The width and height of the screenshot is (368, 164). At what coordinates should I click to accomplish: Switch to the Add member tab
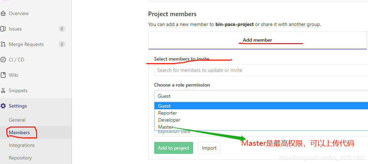[258, 40]
